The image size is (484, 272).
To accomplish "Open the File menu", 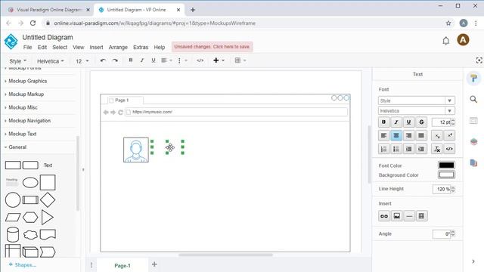I will click(x=27, y=47).
